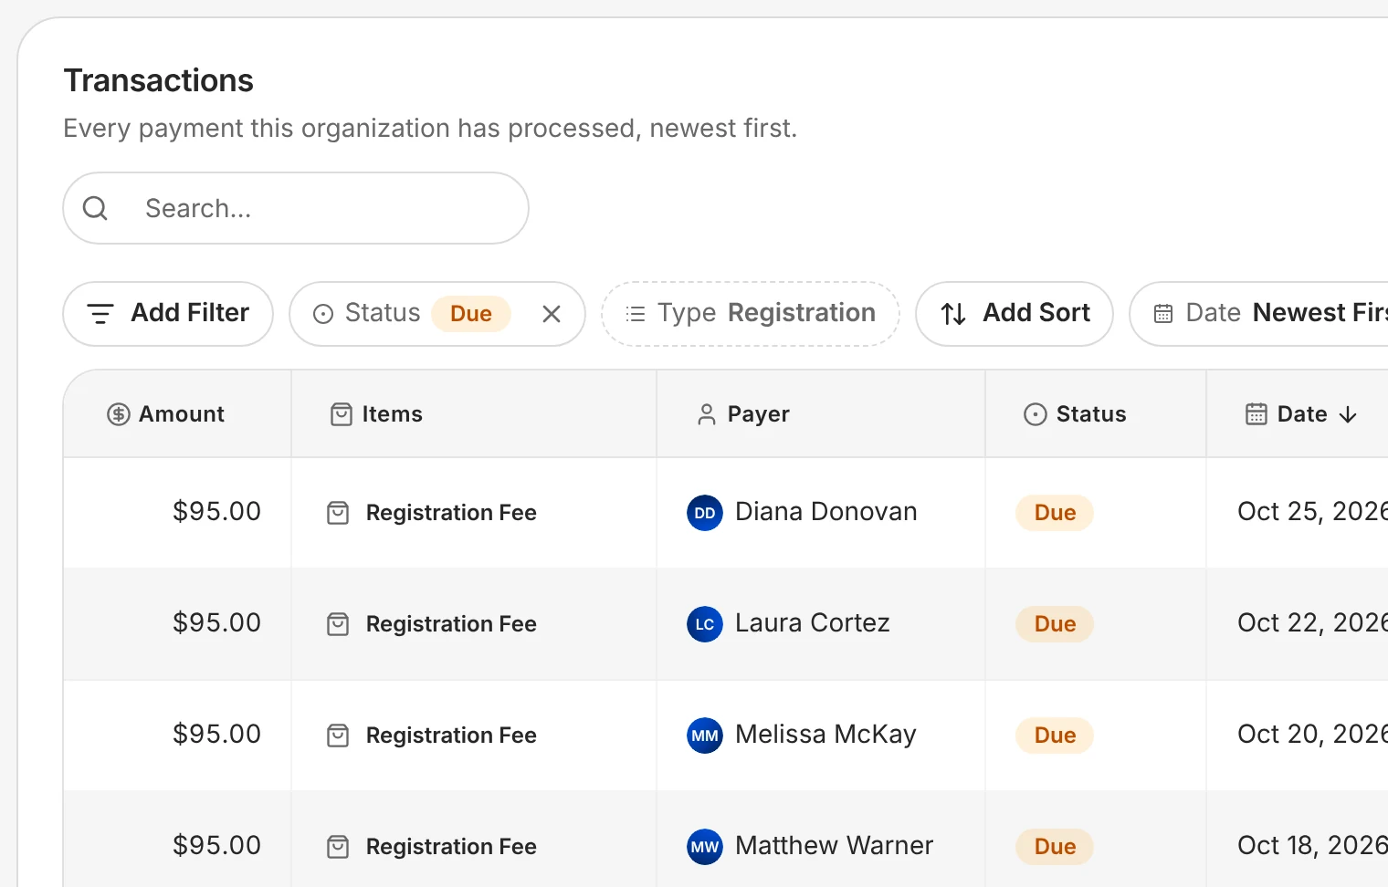Open Diana Donovan's DD avatar
The width and height of the screenshot is (1388, 887).
tap(705, 513)
